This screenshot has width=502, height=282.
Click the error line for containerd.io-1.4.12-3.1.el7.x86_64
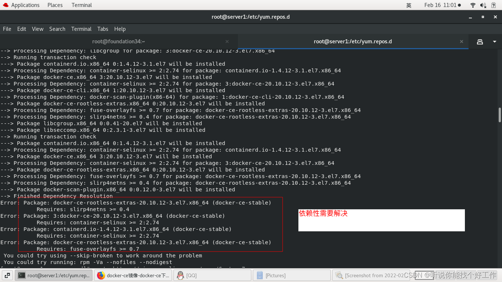[x=116, y=229]
